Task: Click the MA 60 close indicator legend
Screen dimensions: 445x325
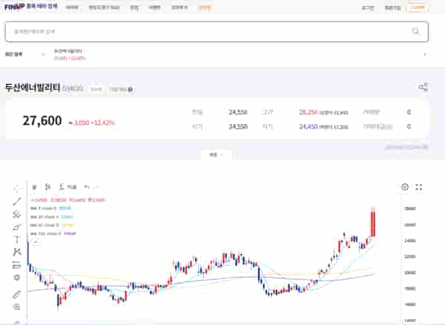Action: [52, 225]
